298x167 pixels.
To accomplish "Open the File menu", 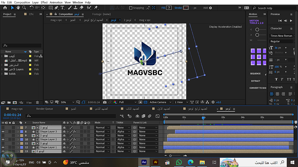I will pyautogui.click(x=3, y=2).
